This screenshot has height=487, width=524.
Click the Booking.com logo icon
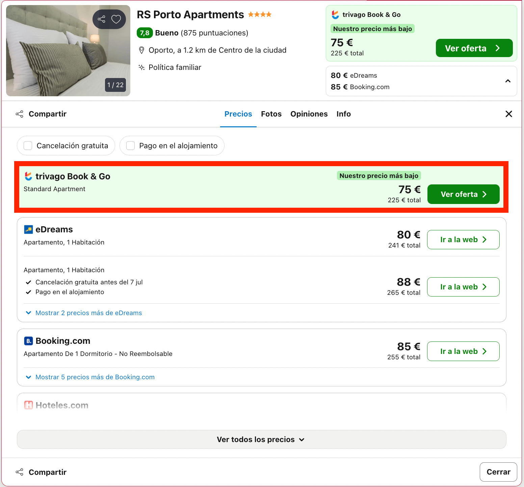[28, 341]
